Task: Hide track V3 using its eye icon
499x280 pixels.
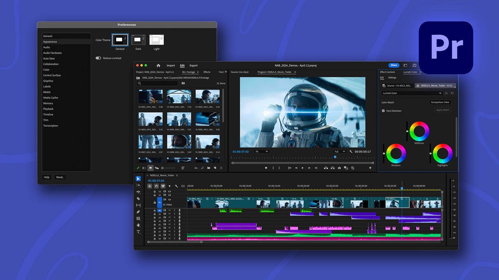Action: [x=170, y=192]
